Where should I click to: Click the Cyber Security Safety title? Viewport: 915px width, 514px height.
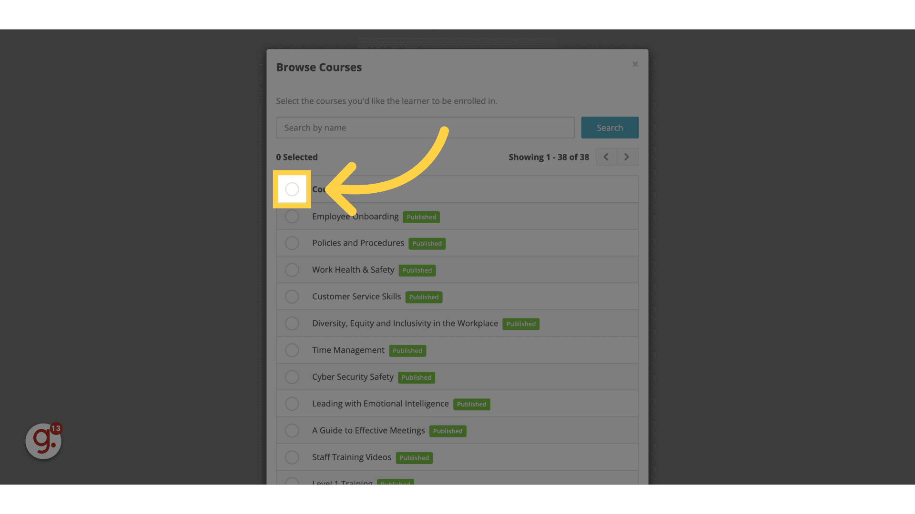353,377
